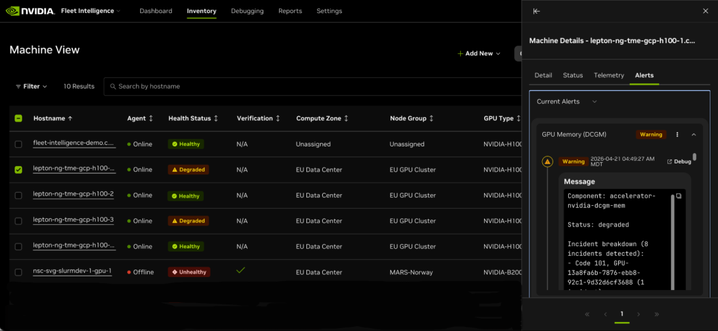Open the Current Alerts dropdown
Screen dimensions: 718x331
click(x=567, y=102)
